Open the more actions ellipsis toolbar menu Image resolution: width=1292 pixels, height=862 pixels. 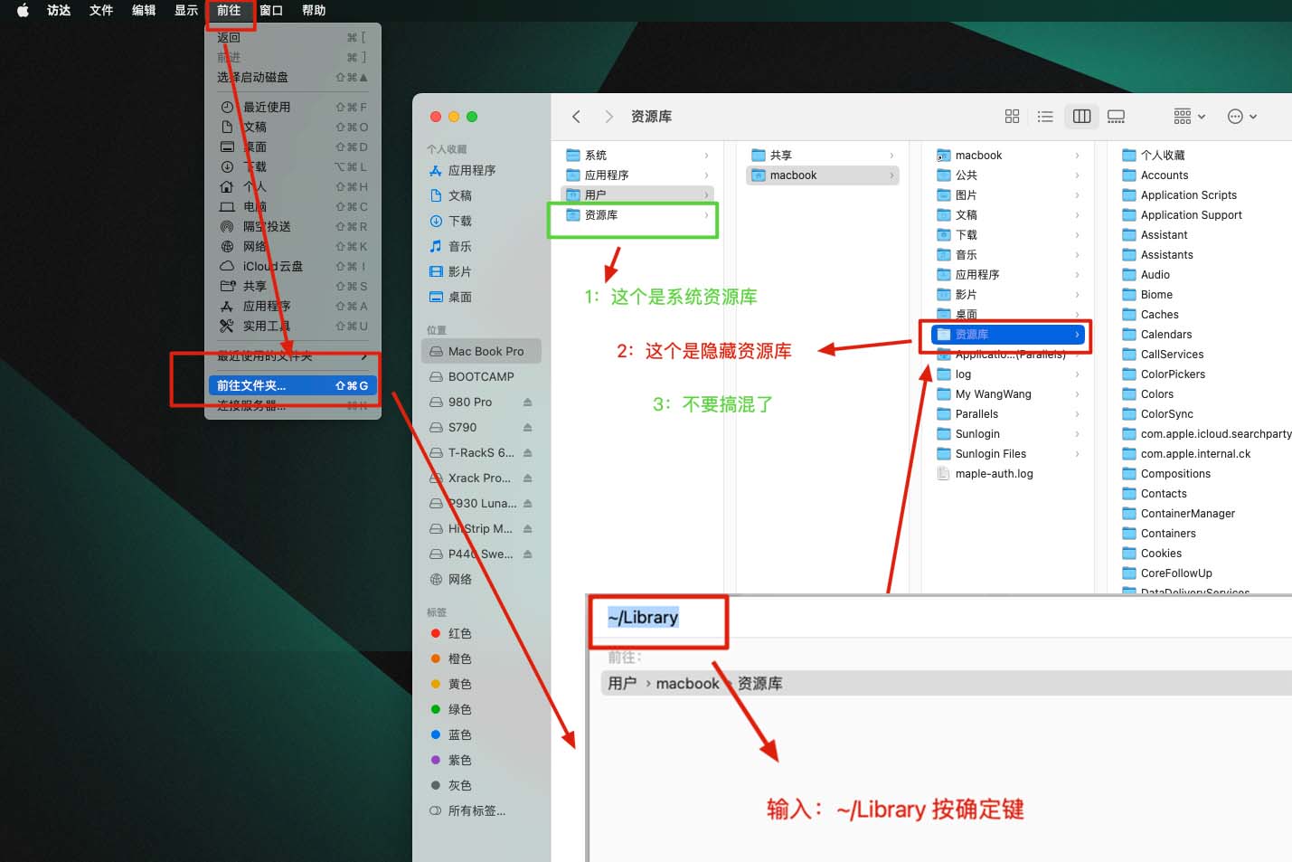click(1235, 116)
